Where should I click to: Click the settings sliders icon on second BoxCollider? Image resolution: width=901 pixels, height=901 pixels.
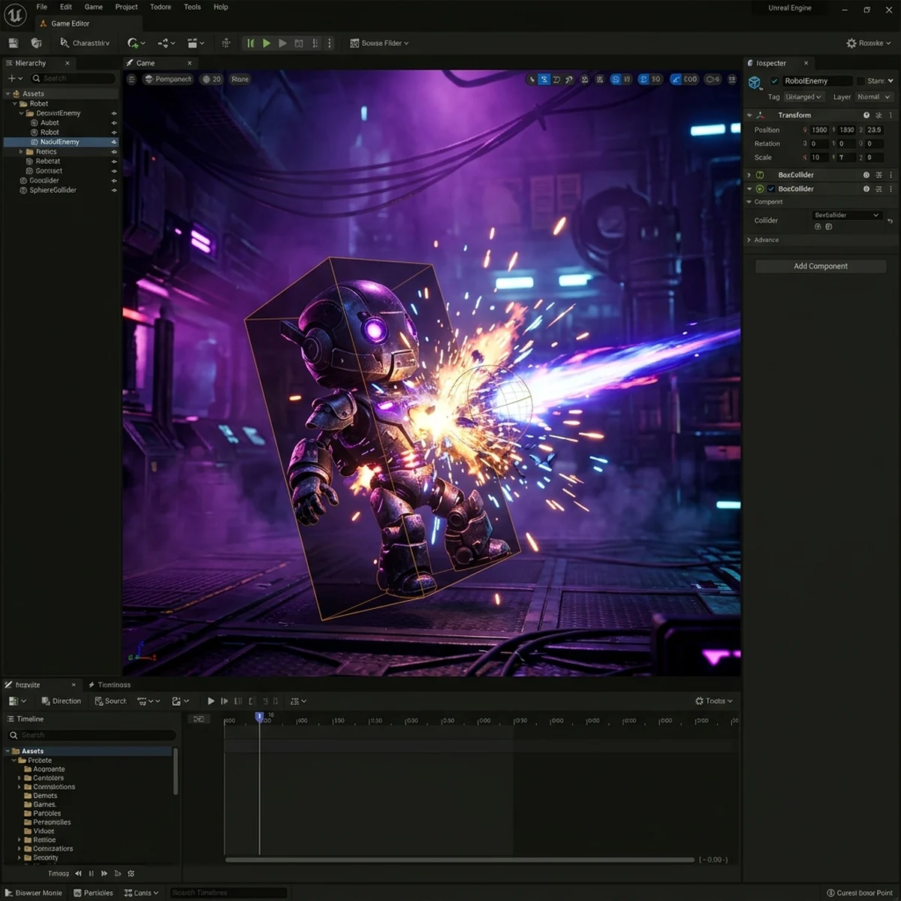pos(878,189)
